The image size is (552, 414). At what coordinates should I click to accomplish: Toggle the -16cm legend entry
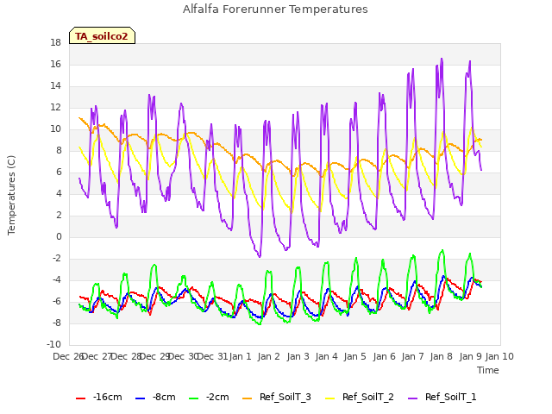coord(99,397)
